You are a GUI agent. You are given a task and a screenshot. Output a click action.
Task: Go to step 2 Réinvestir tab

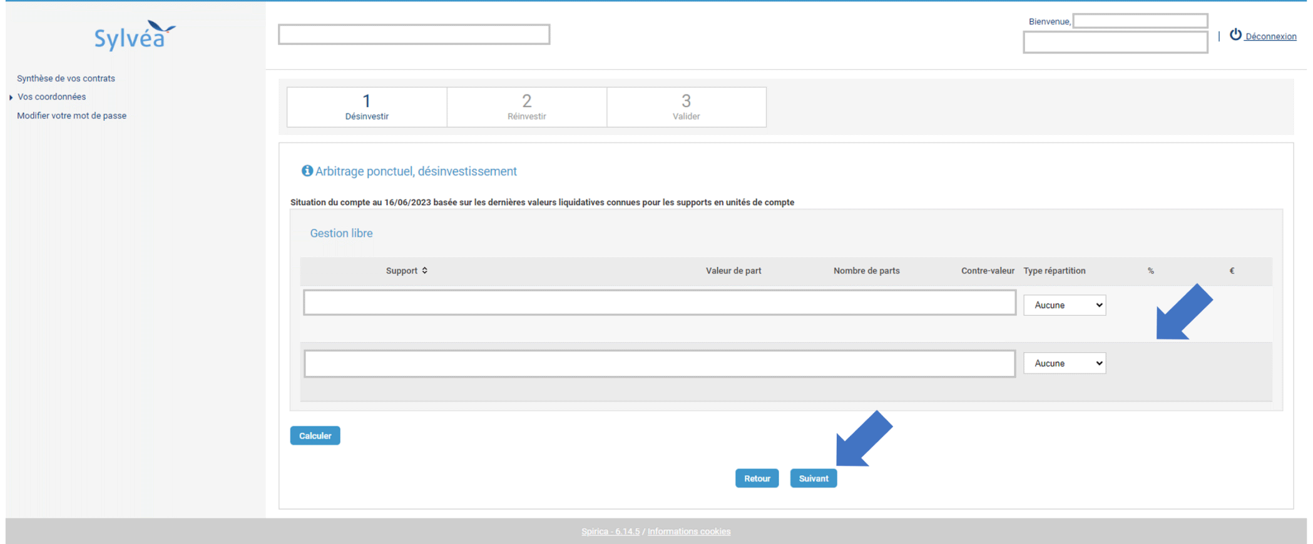[x=526, y=107]
